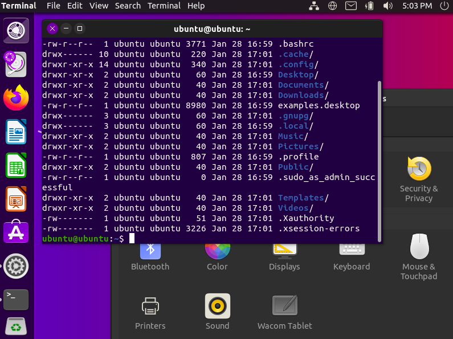Open the mail indicator in top panel
453x339 pixels.
click(x=351, y=6)
